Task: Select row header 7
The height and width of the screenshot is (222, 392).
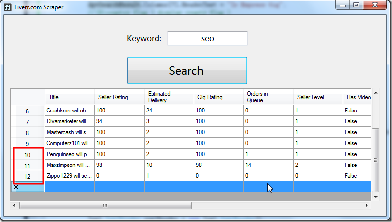Action: coord(27,121)
